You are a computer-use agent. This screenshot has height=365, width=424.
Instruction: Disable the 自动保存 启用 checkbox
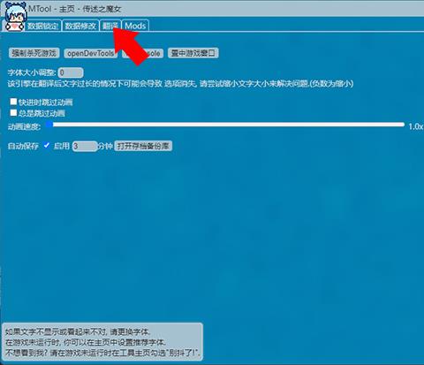(x=47, y=146)
